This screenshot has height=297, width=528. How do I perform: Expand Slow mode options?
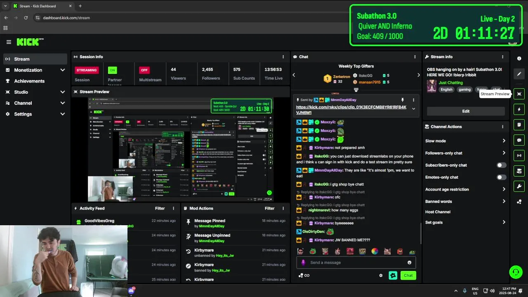tap(504, 141)
